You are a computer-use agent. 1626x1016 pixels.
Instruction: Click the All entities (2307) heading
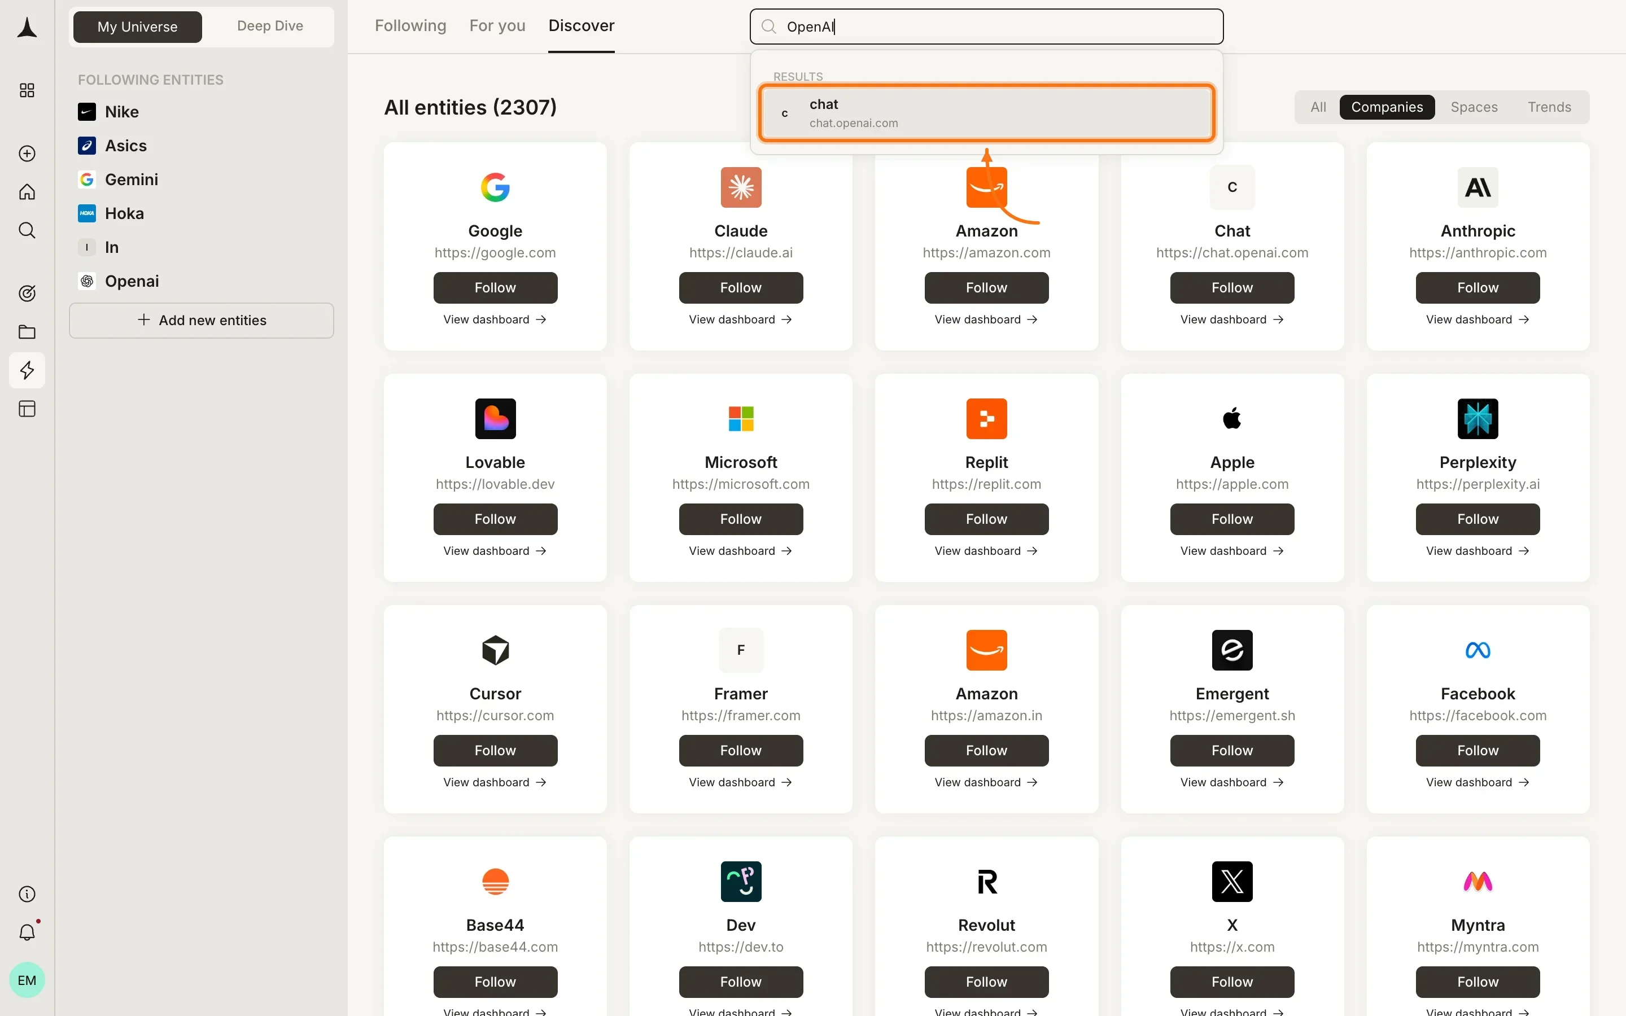[x=470, y=107]
